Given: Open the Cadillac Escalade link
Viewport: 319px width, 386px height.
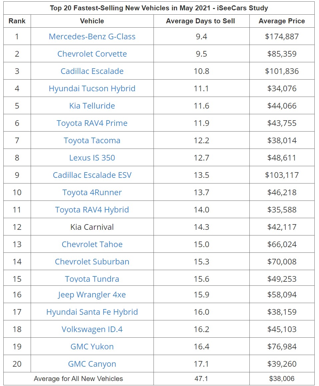Looking at the screenshot, I should pos(92,71).
